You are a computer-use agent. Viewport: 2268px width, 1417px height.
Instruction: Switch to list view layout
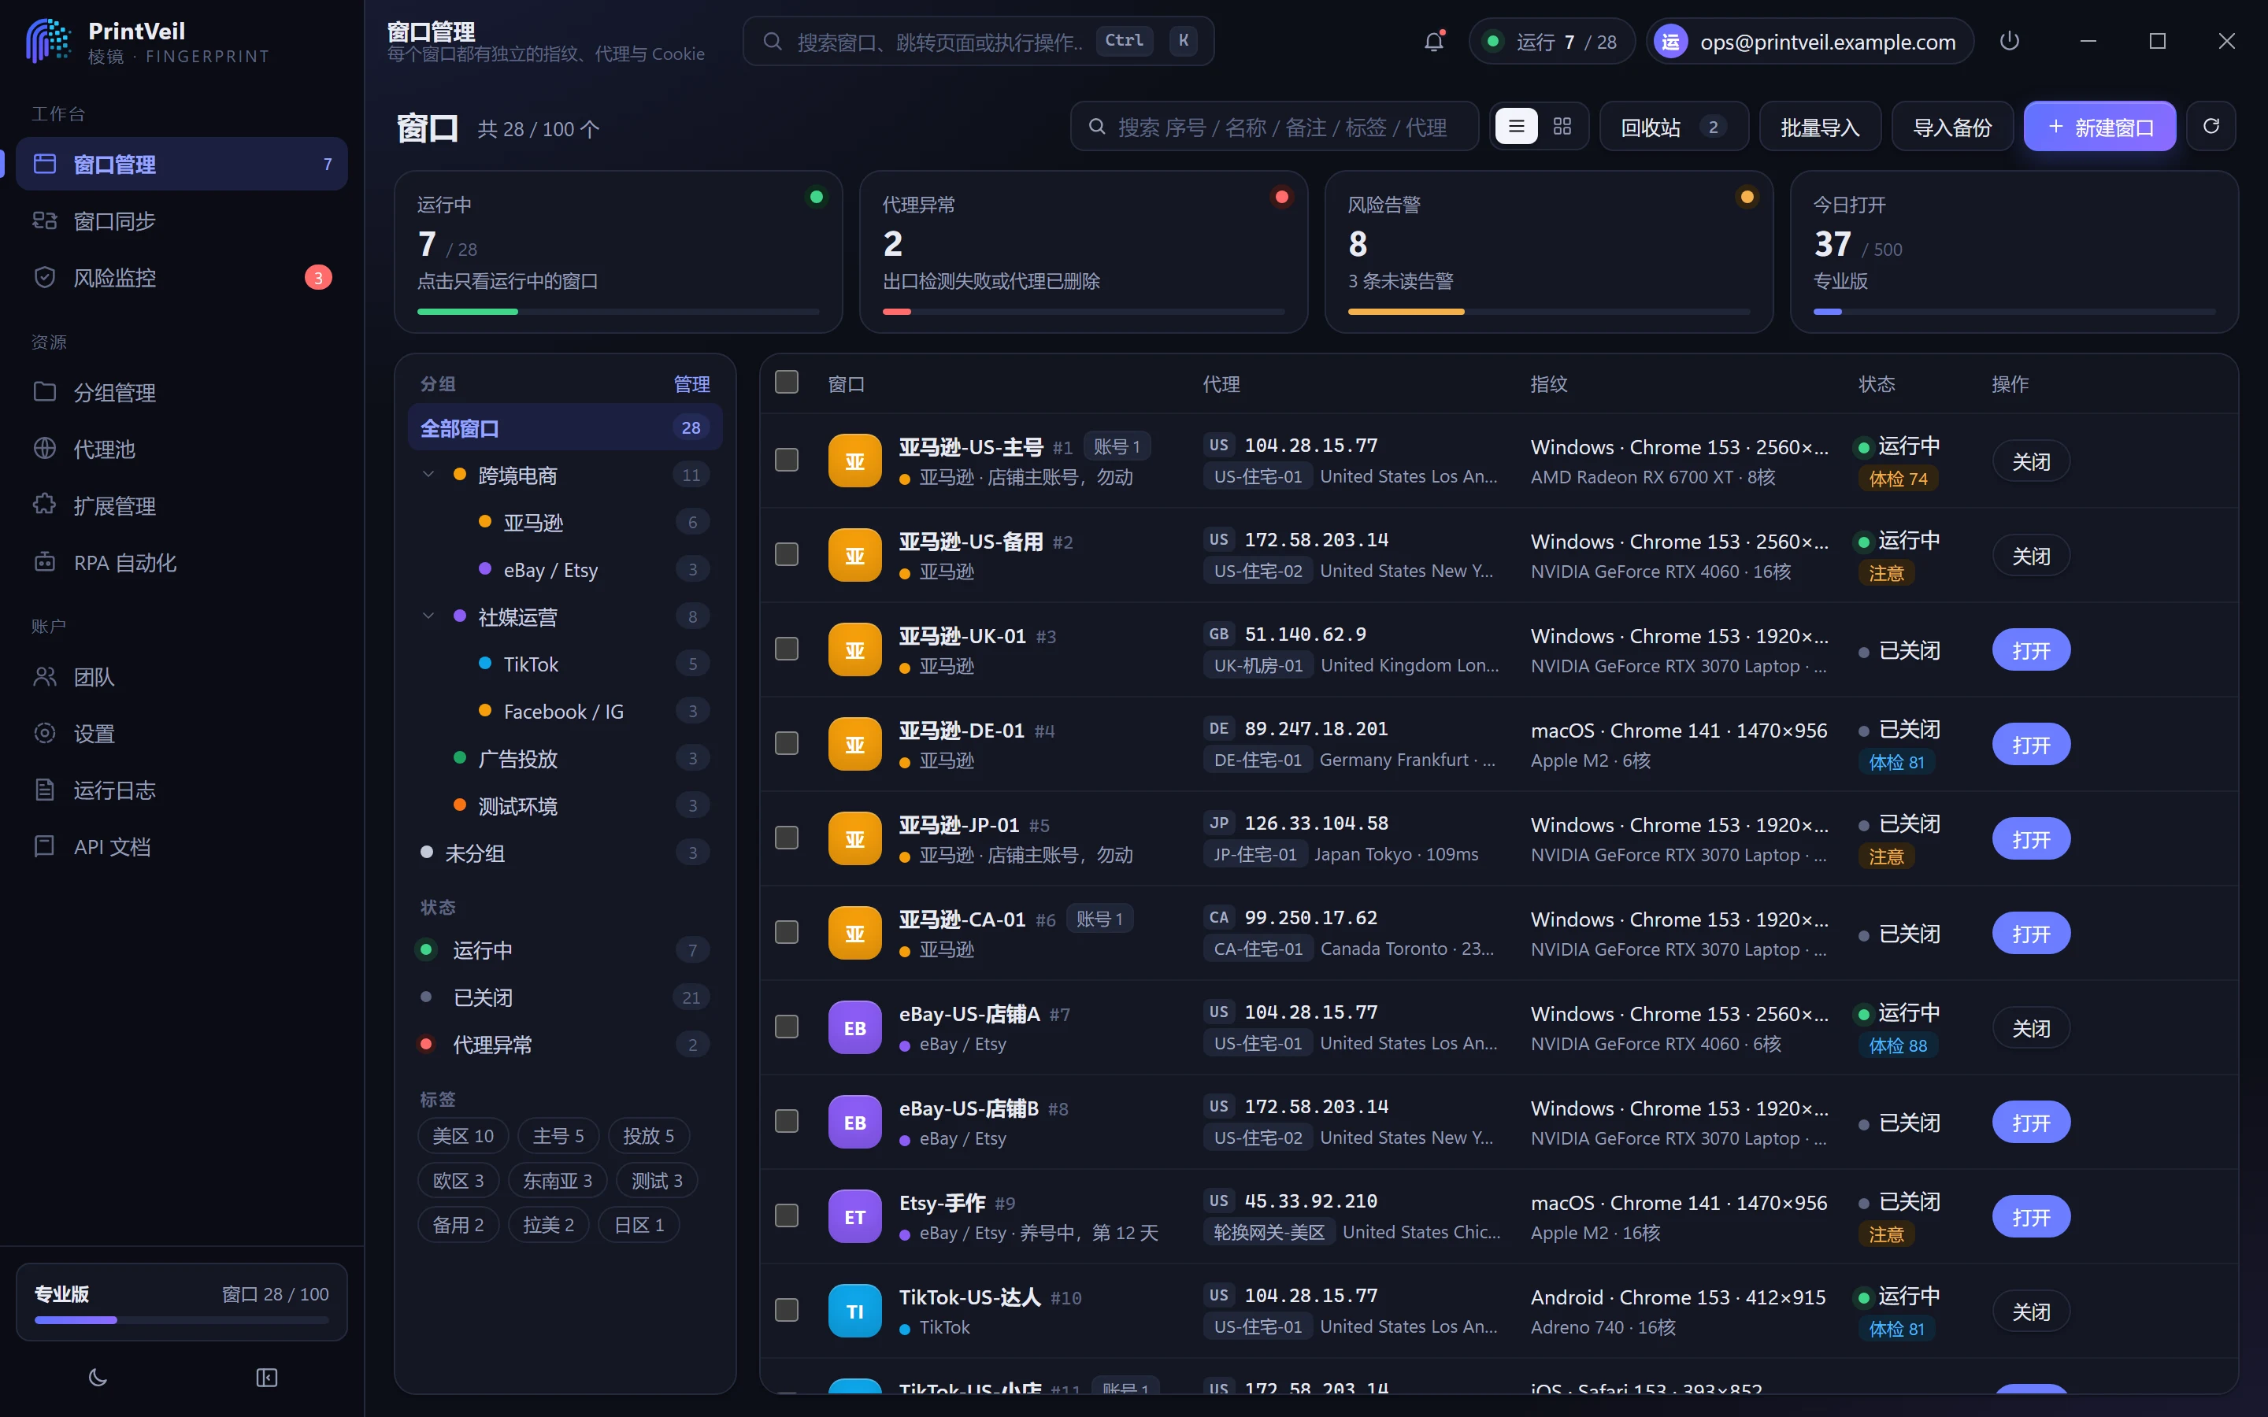point(1517,127)
